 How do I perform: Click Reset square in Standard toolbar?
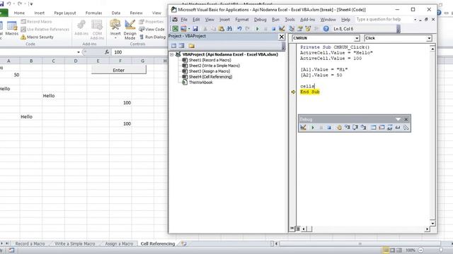pyautogui.click(x=273, y=28)
